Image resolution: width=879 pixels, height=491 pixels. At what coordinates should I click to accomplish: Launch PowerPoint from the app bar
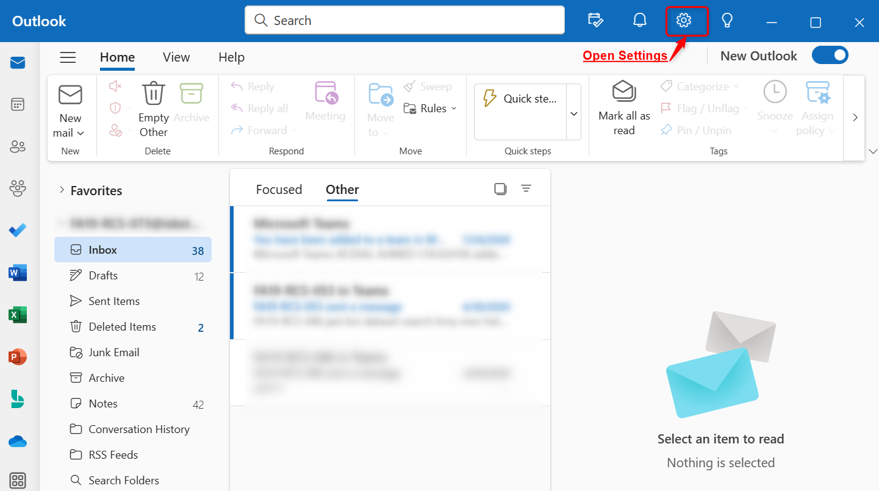point(18,357)
